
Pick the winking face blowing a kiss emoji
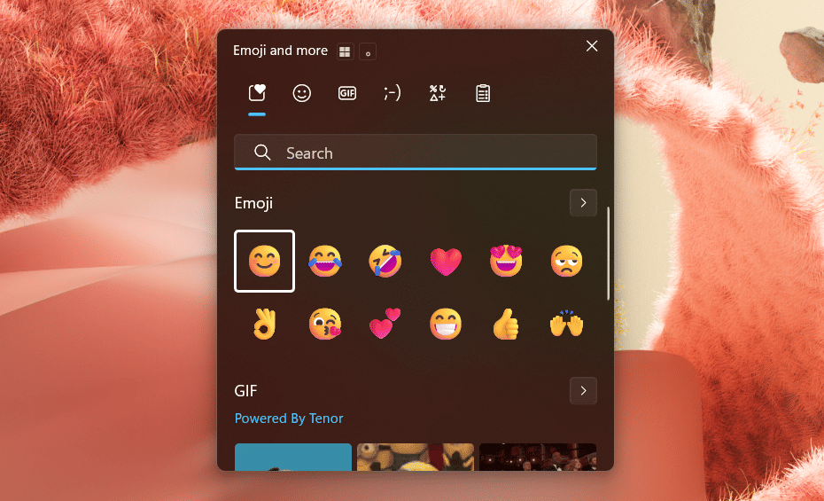coord(325,324)
